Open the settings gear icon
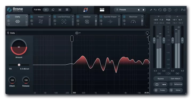 pos(165,10)
